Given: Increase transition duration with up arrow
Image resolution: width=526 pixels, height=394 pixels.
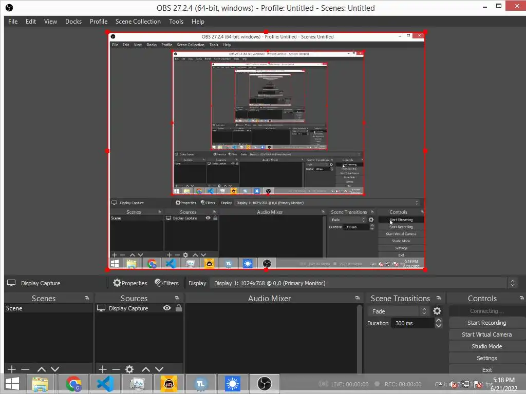Looking at the screenshot, I should pos(439,320).
